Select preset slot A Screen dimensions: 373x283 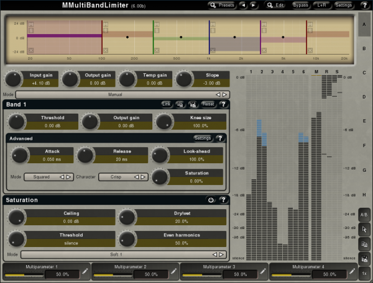click(364, 25)
